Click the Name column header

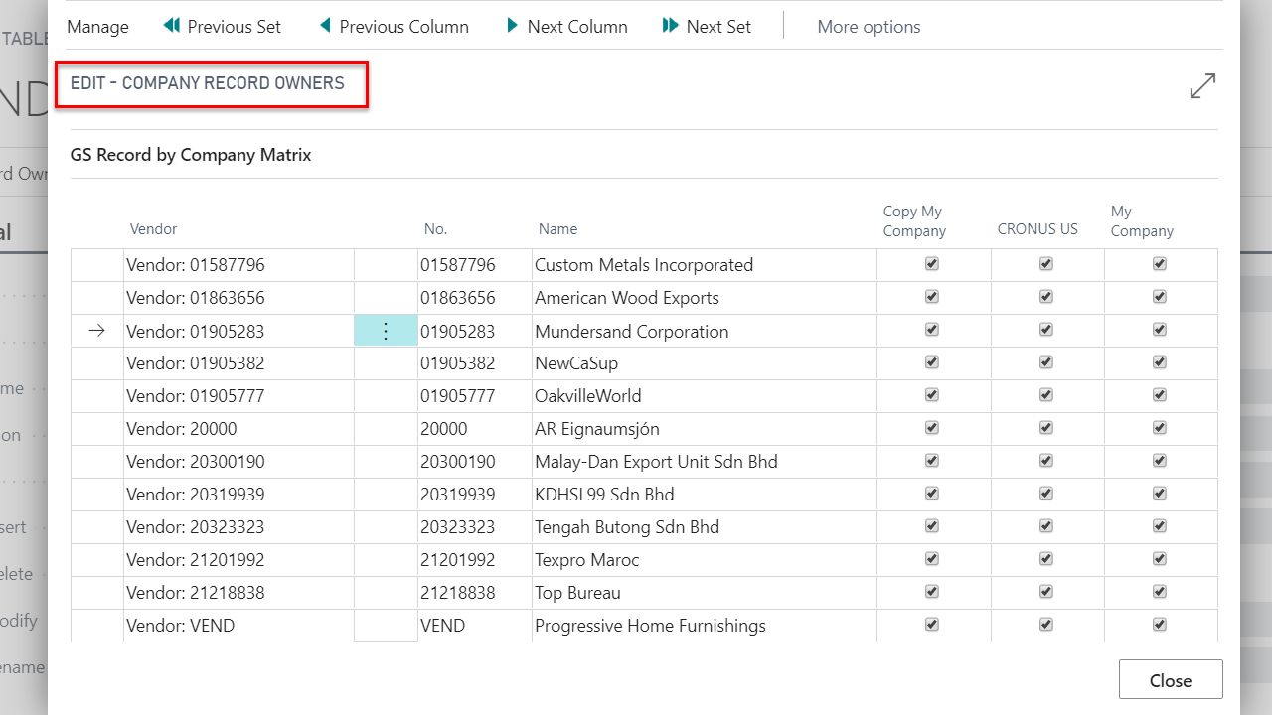click(557, 229)
